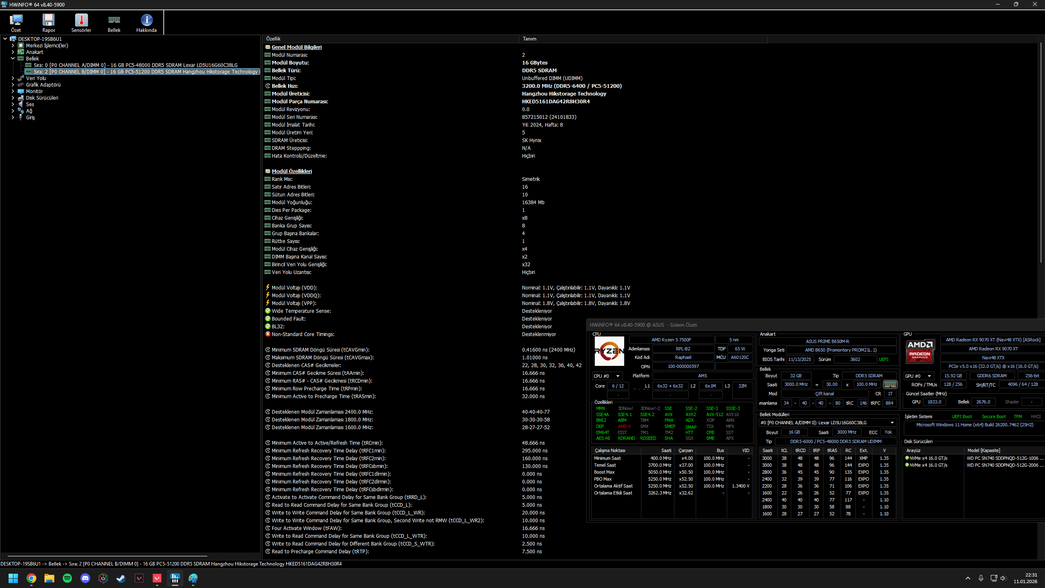Click the HWiNFO icon in the taskbar

(x=175, y=578)
